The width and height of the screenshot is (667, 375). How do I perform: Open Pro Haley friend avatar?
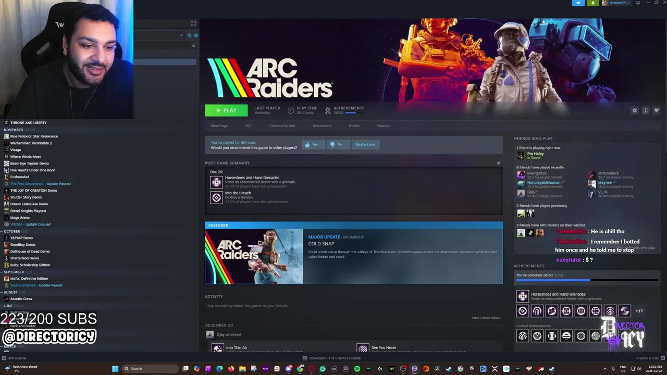(521, 155)
